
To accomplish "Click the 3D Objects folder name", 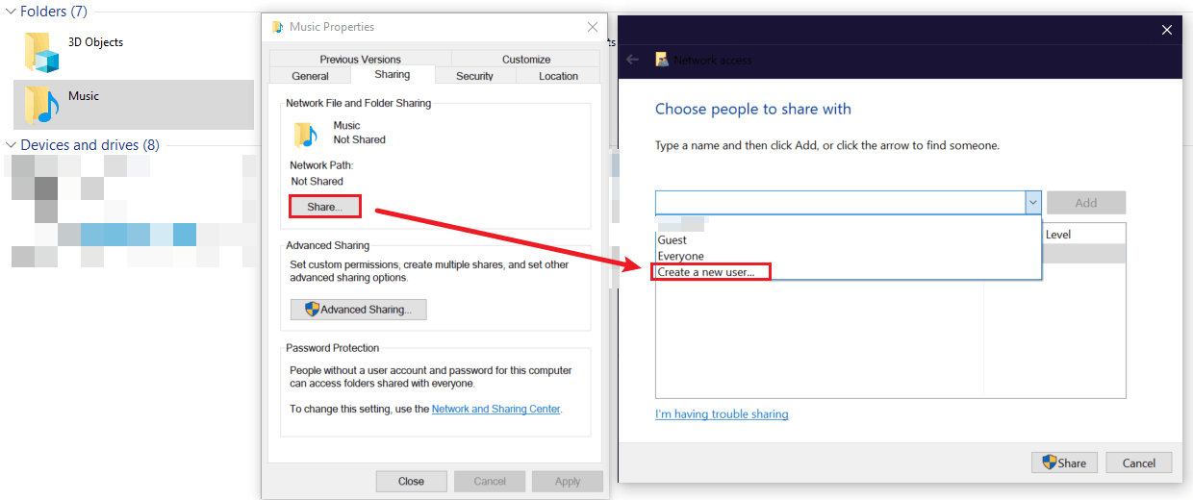I will (95, 42).
